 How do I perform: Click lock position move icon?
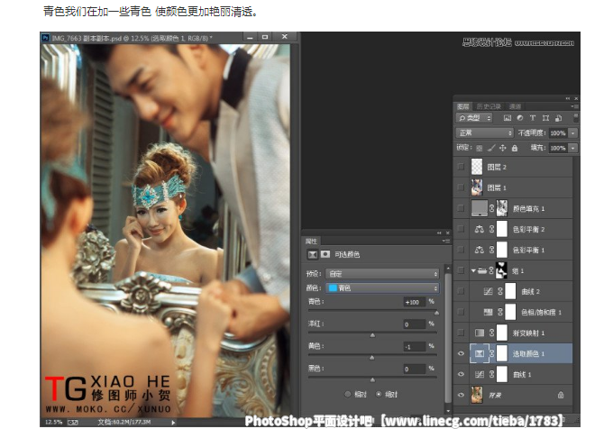point(503,148)
